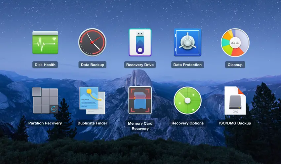Open the green Recovery Options radar icon
281x164 pixels.
187,101
